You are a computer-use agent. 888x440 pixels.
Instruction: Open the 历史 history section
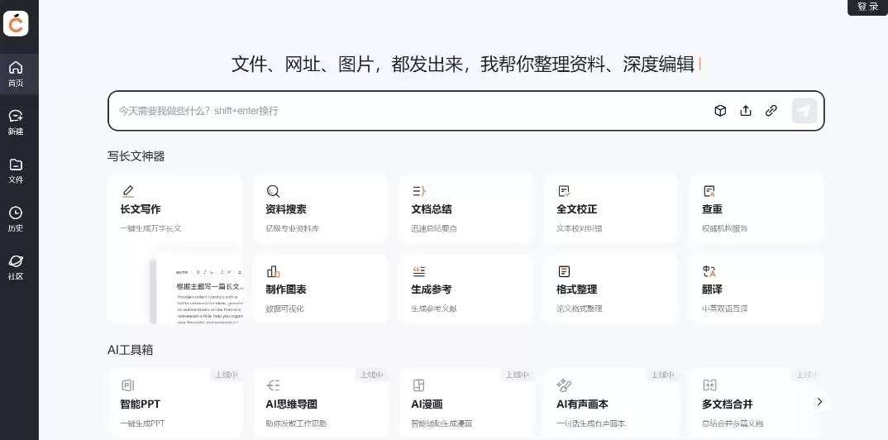(16, 219)
